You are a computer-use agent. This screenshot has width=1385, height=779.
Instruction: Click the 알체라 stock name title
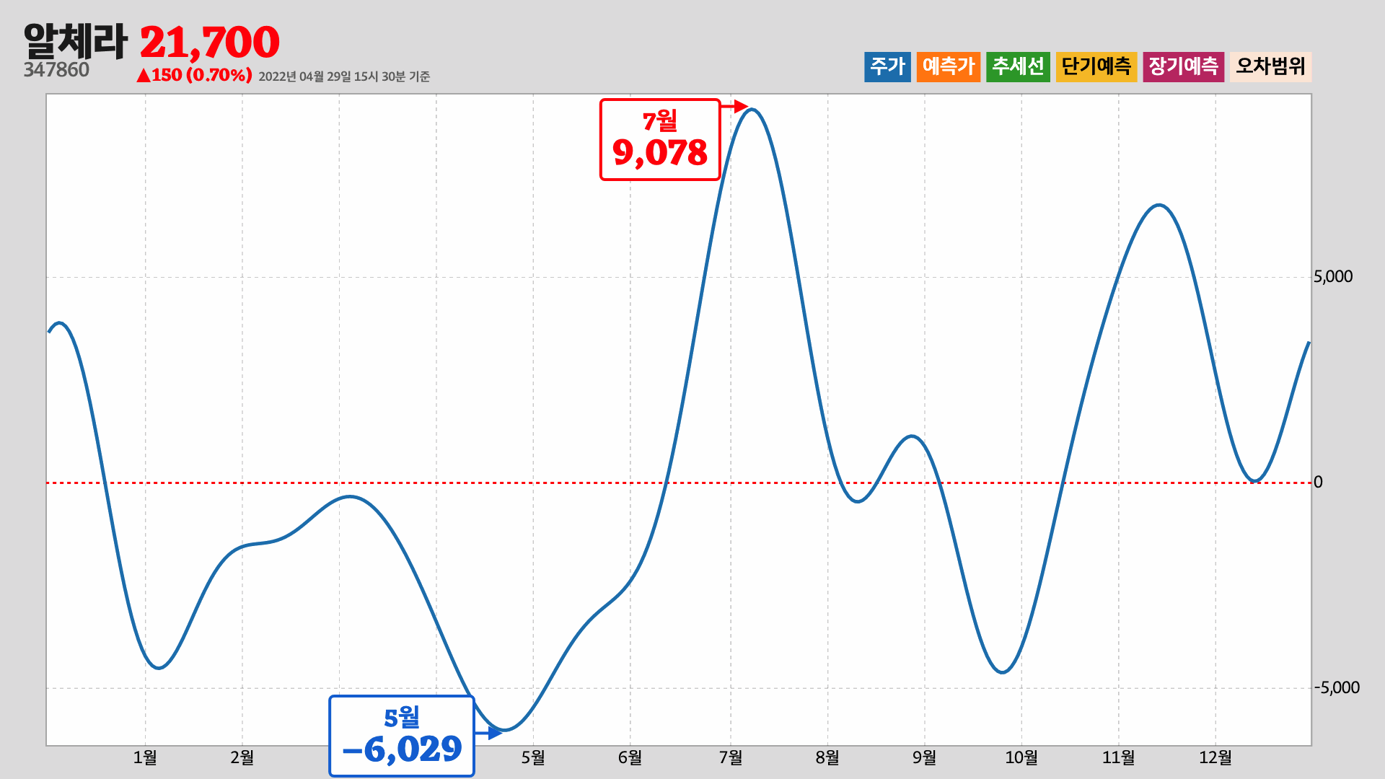75,41
